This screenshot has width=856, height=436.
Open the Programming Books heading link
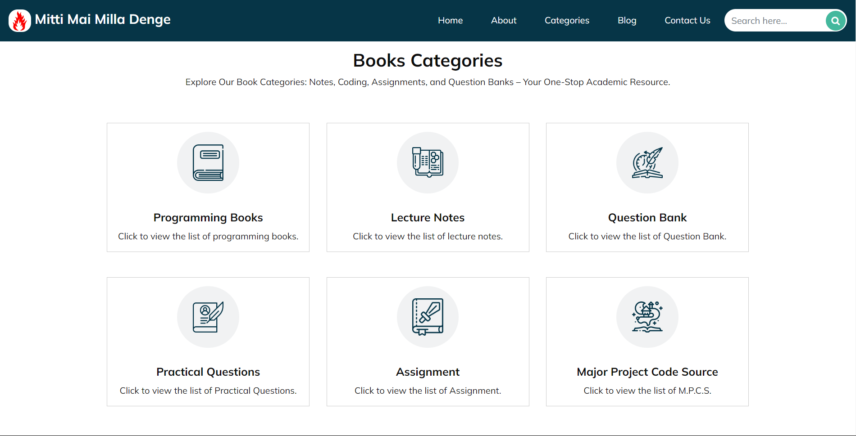208,217
